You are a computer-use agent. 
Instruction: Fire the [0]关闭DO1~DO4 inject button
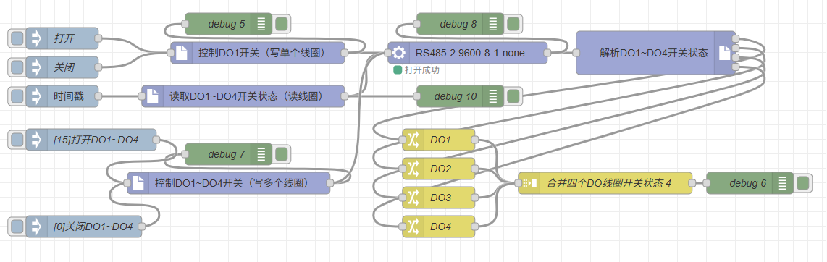tap(17, 227)
